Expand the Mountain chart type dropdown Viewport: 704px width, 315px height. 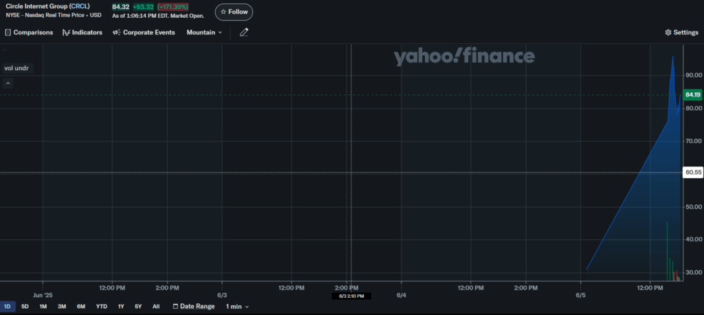tap(204, 32)
